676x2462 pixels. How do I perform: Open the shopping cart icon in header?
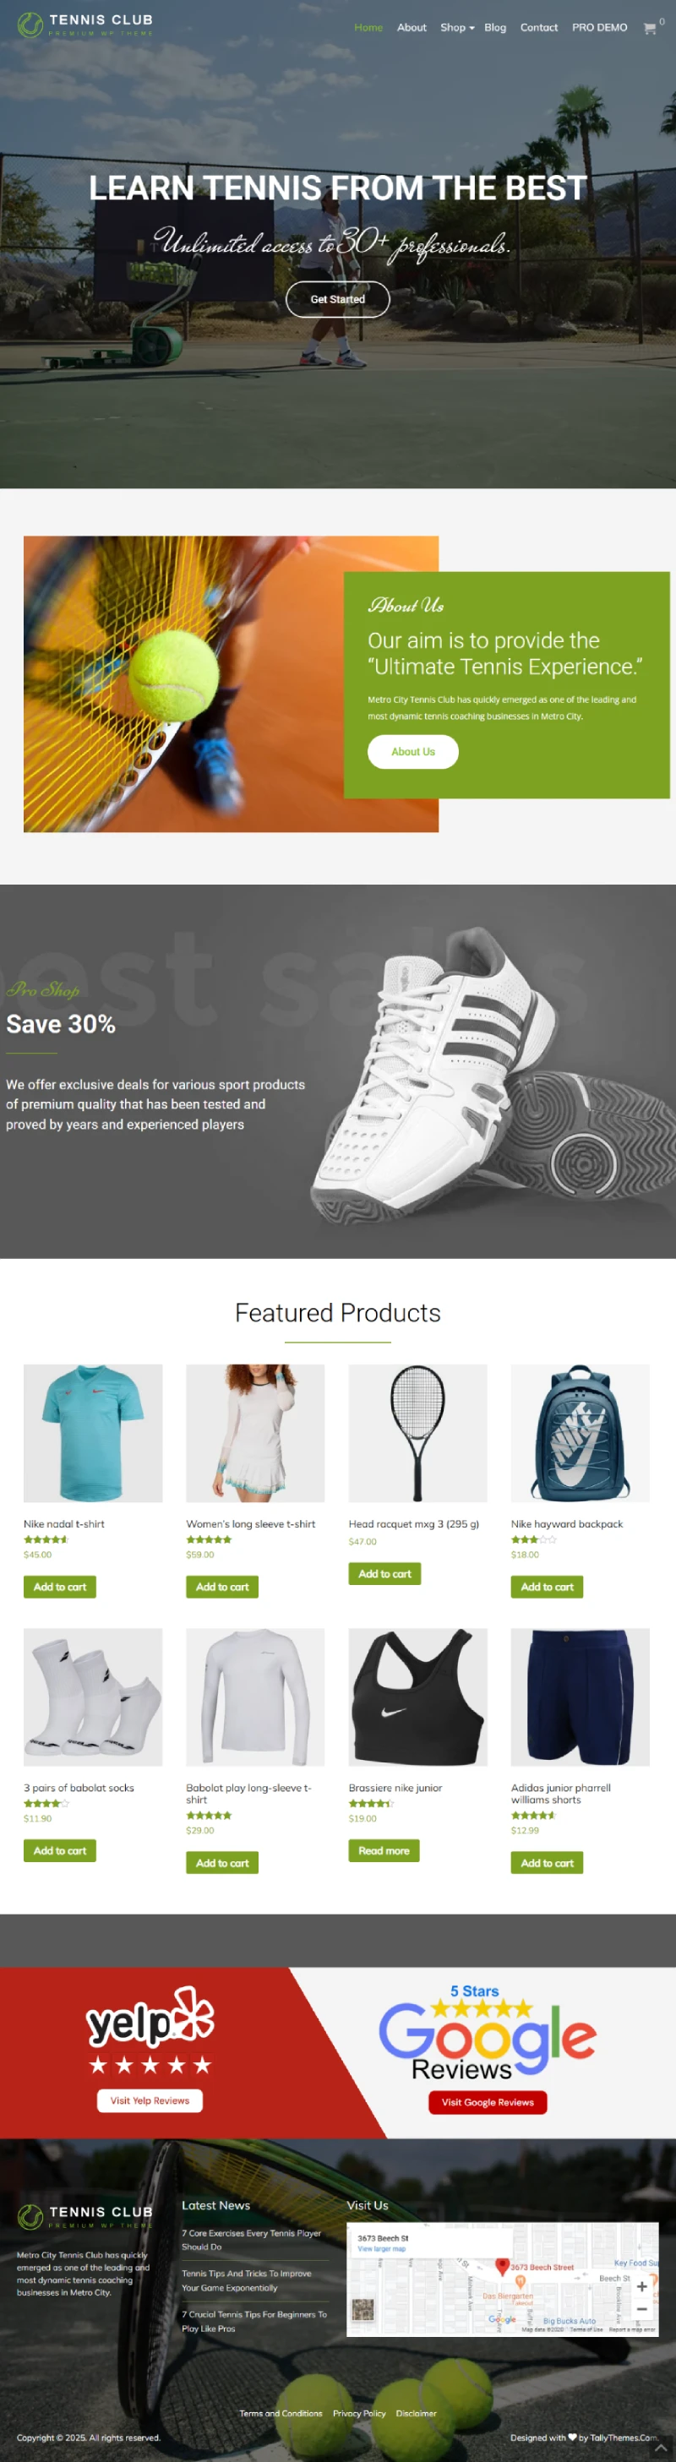tap(650, 29)
